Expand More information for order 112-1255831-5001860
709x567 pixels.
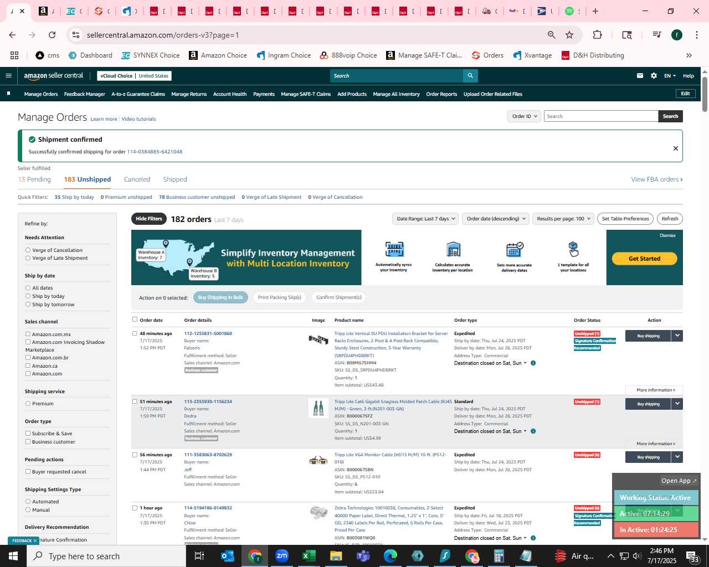point(655,390)
